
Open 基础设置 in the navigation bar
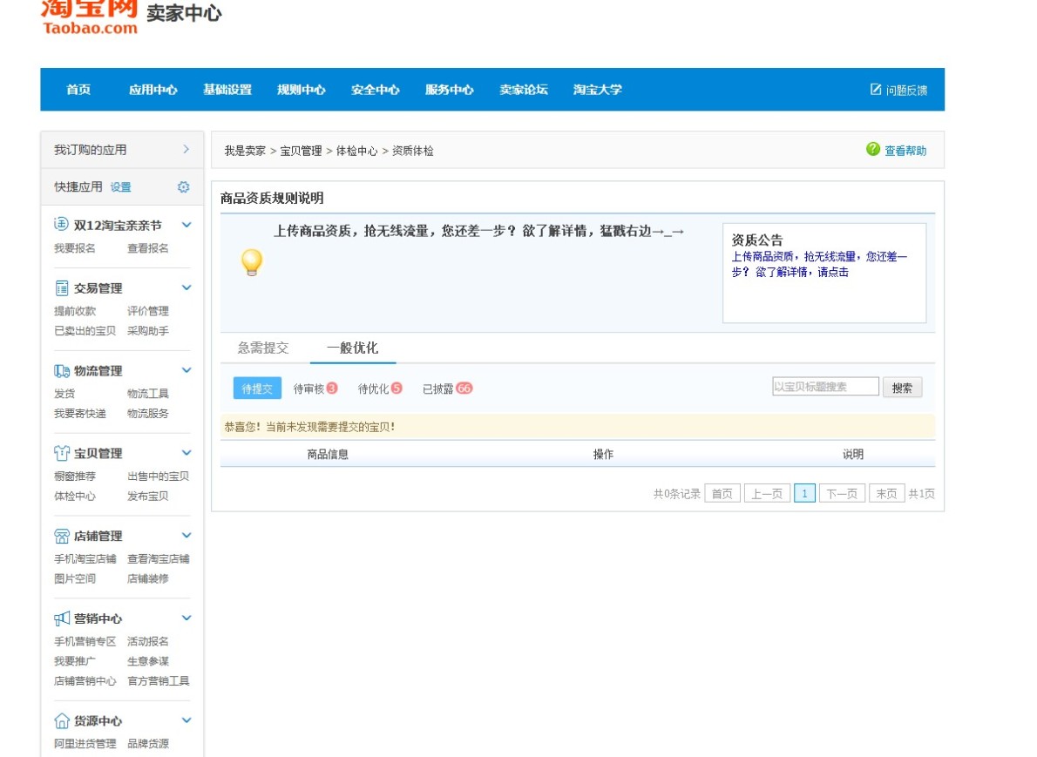pos(227,89)
